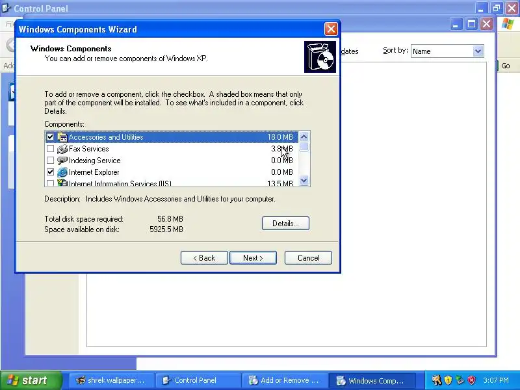Click the Control Panel title bar icon
The image size is (520, 390).
coord(6,8)
